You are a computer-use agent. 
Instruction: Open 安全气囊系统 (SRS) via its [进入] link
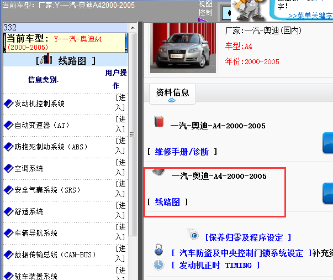coord(120,189)
